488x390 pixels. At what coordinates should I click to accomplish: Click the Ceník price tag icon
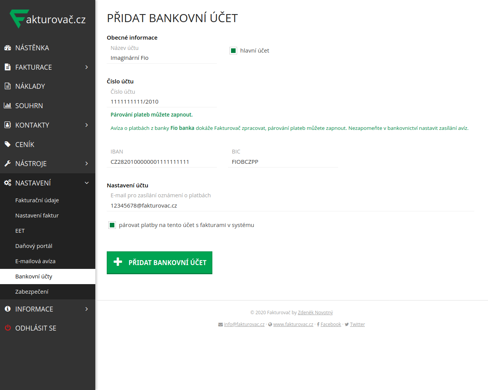(8, 144)
